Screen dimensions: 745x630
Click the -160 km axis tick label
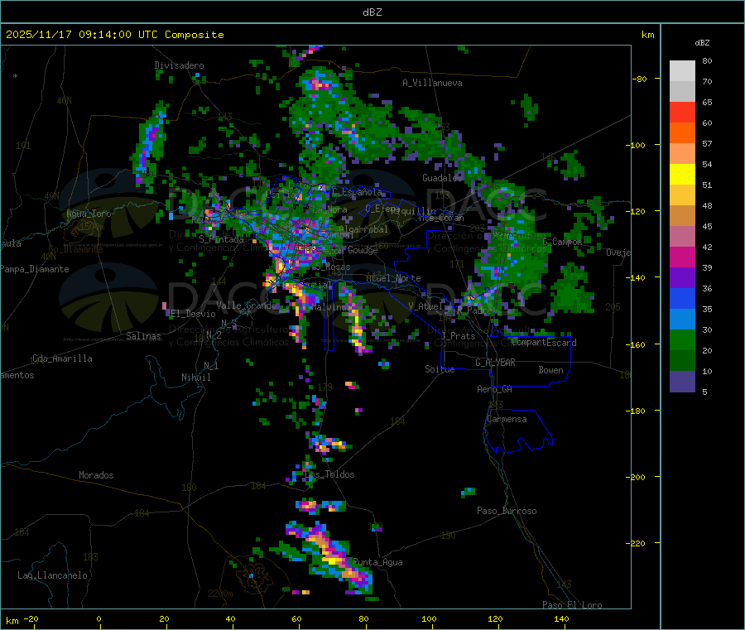(635, 344)
